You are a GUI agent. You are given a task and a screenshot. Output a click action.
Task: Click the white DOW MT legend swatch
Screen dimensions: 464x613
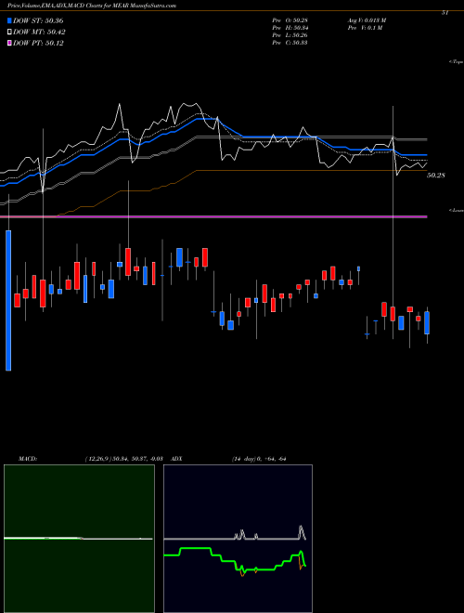(10, 33)
